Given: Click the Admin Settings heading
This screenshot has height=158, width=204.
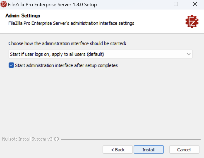Looking at the screenshot, I should (x=23, y=16).
